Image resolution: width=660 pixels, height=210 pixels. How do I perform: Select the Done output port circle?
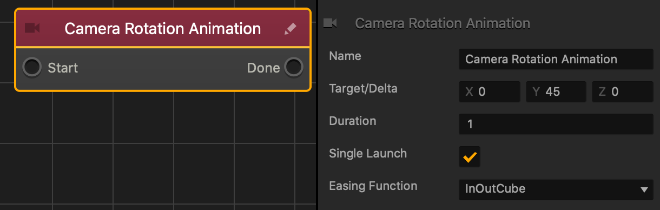293,68
